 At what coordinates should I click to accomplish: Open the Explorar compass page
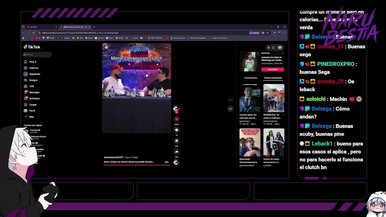coord(31,68)
